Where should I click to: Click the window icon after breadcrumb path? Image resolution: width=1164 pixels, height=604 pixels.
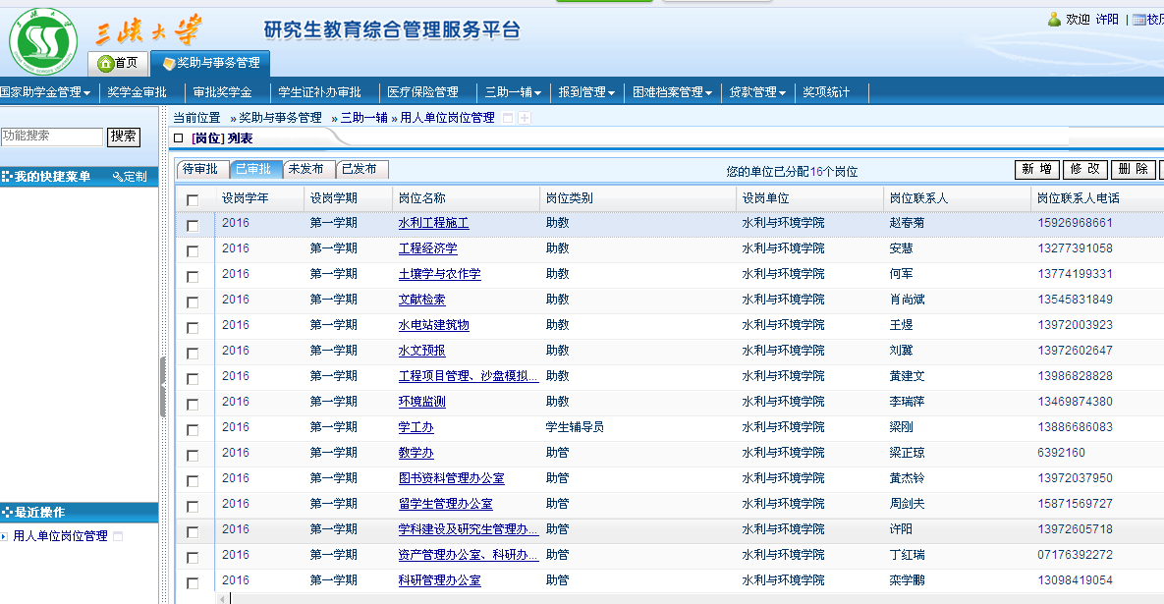click(x=508, y=118)
